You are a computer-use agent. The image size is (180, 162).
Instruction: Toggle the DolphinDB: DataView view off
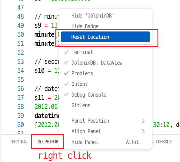coord(97,63)
